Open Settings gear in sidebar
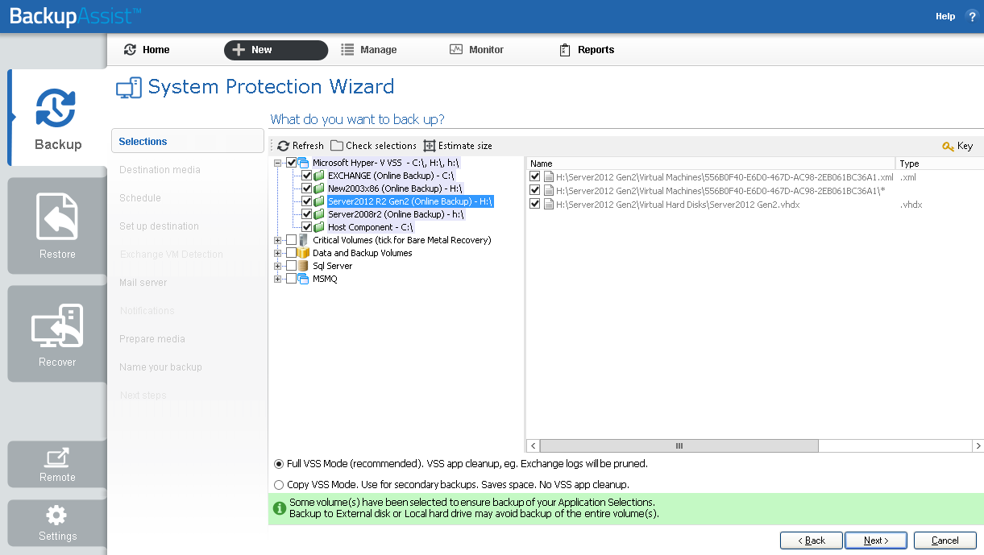984x555 pixels. point(57,515)
